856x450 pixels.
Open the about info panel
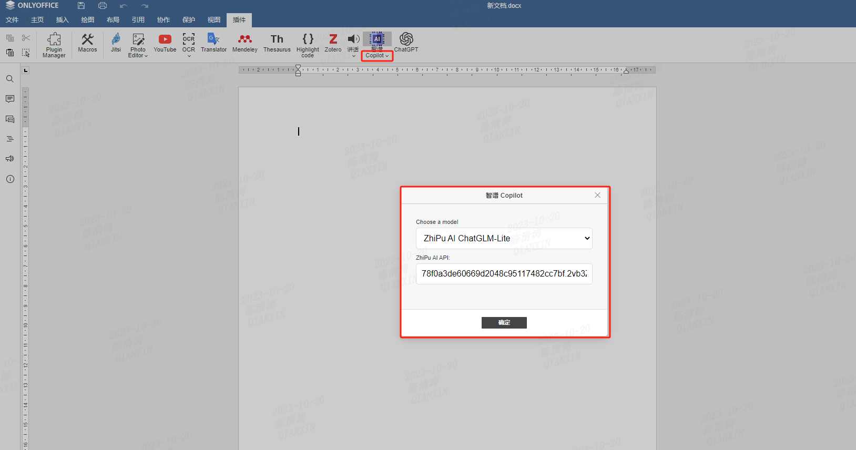click(10, 179)
